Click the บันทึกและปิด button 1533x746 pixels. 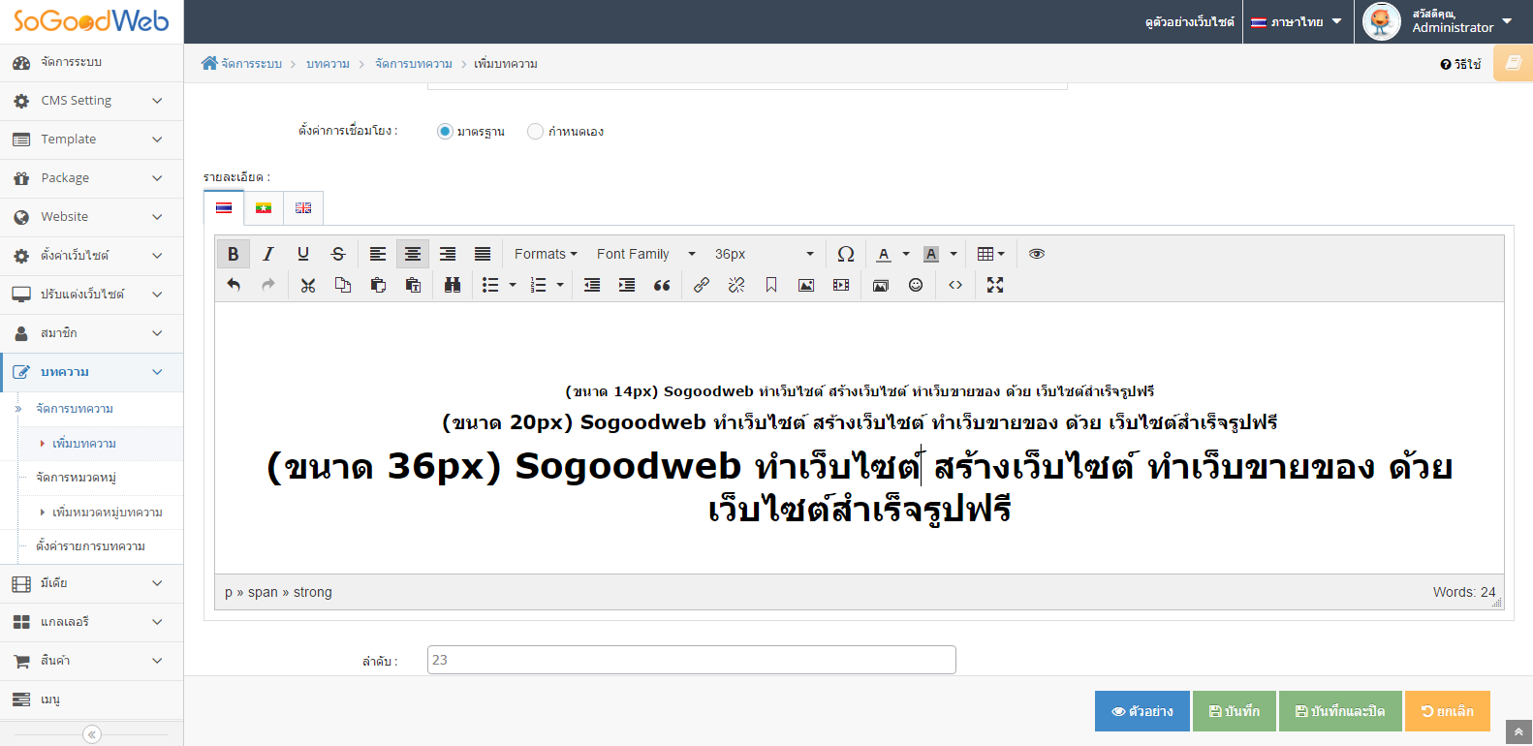(x=1340, y=711)
